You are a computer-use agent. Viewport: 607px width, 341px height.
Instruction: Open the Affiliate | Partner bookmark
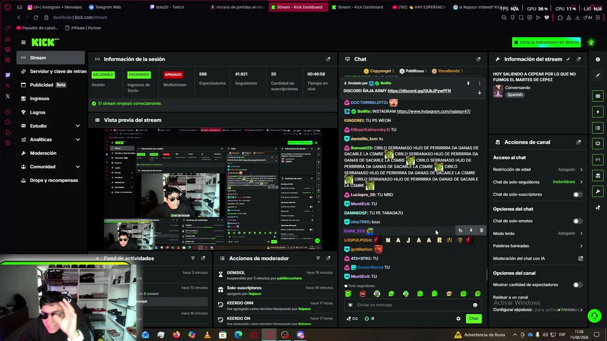click(x=83, y=28)
